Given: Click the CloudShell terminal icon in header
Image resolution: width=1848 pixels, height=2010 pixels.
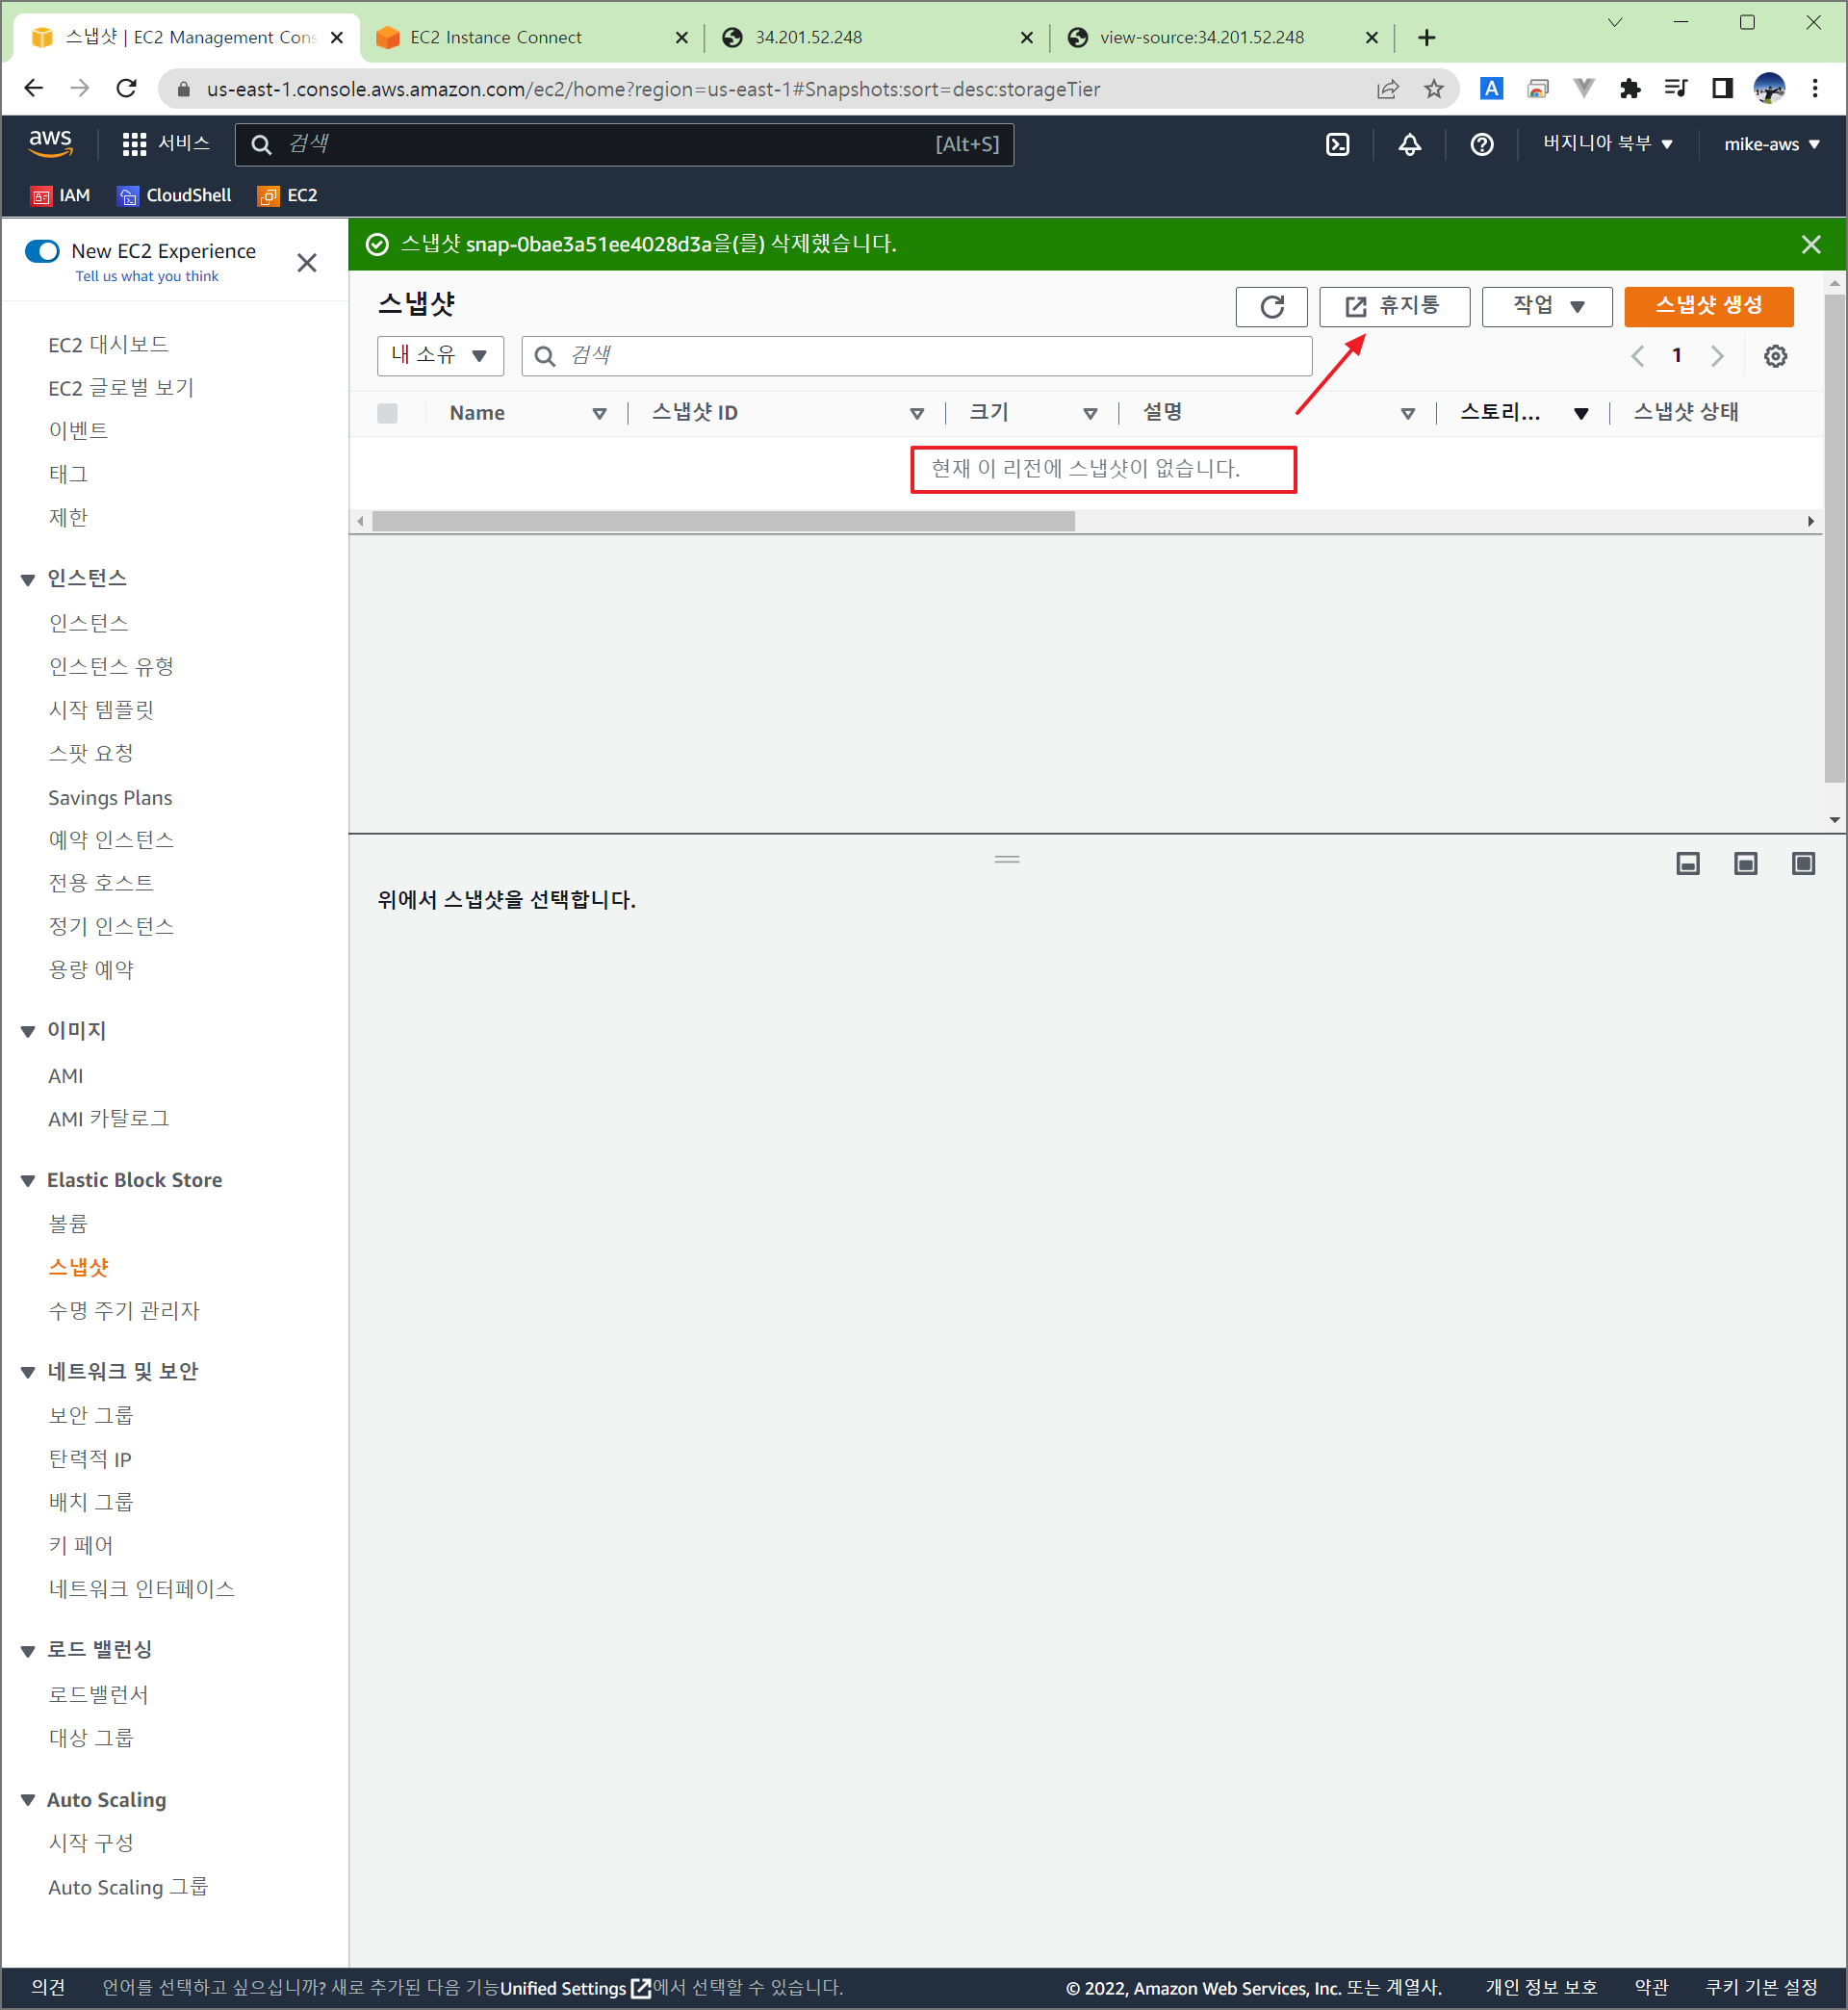Looking at the screenshot, I should coord(1337,144).
